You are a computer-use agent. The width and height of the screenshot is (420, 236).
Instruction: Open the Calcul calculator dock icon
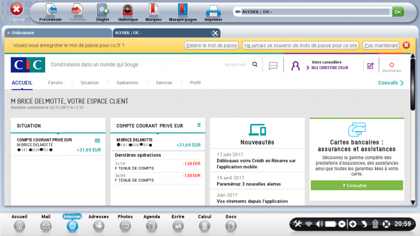pos(204,226)
